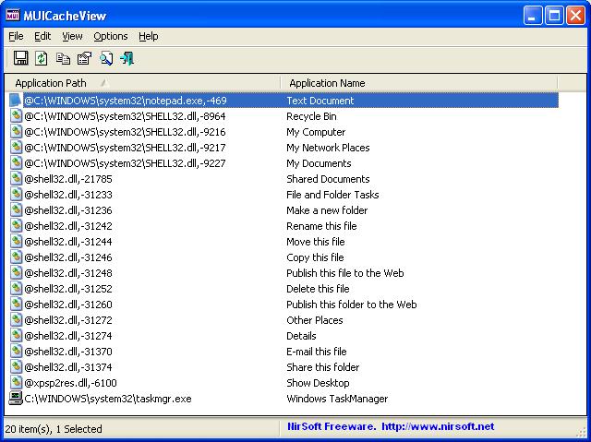Select the My Documents entry
Screen dimensions: 591x442
[x=319, y=163]
